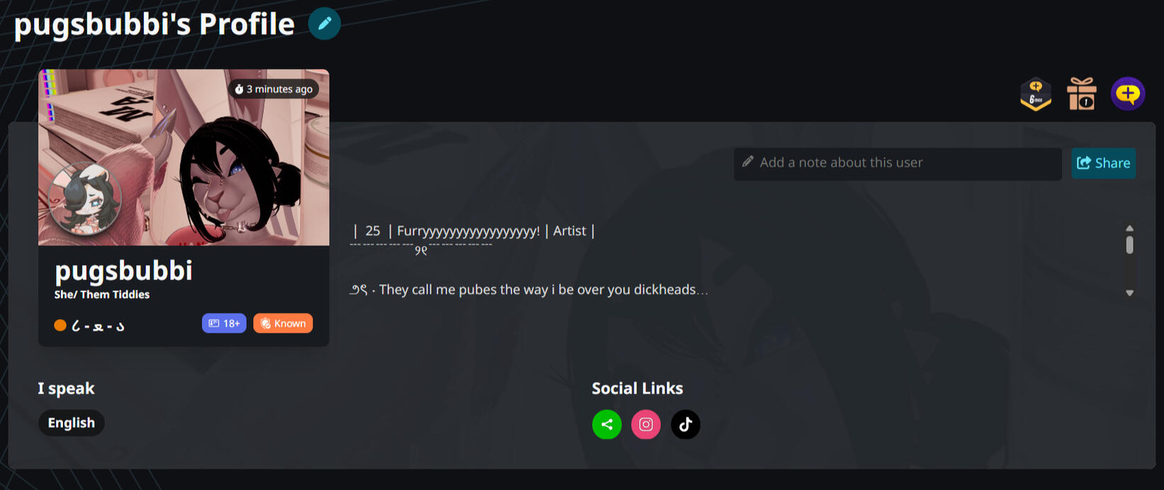
Task: Click the Known trust rank badge
Action: coord(283,324)
